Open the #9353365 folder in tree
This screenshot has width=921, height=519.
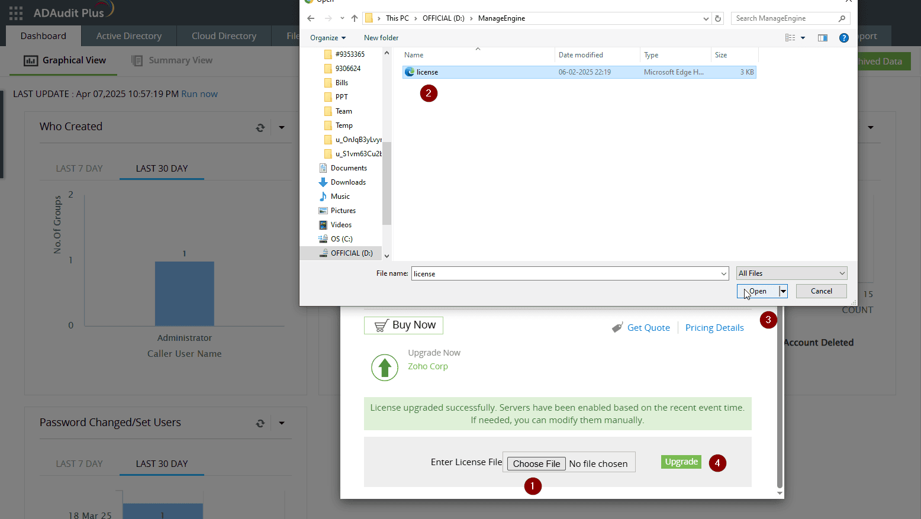350,54
